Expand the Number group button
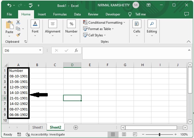The width and height of the screenshot is (194, 138). click(x=71, y=28)
